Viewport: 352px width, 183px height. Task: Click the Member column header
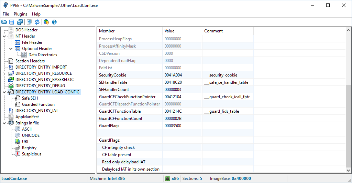[x=130, y=31]
